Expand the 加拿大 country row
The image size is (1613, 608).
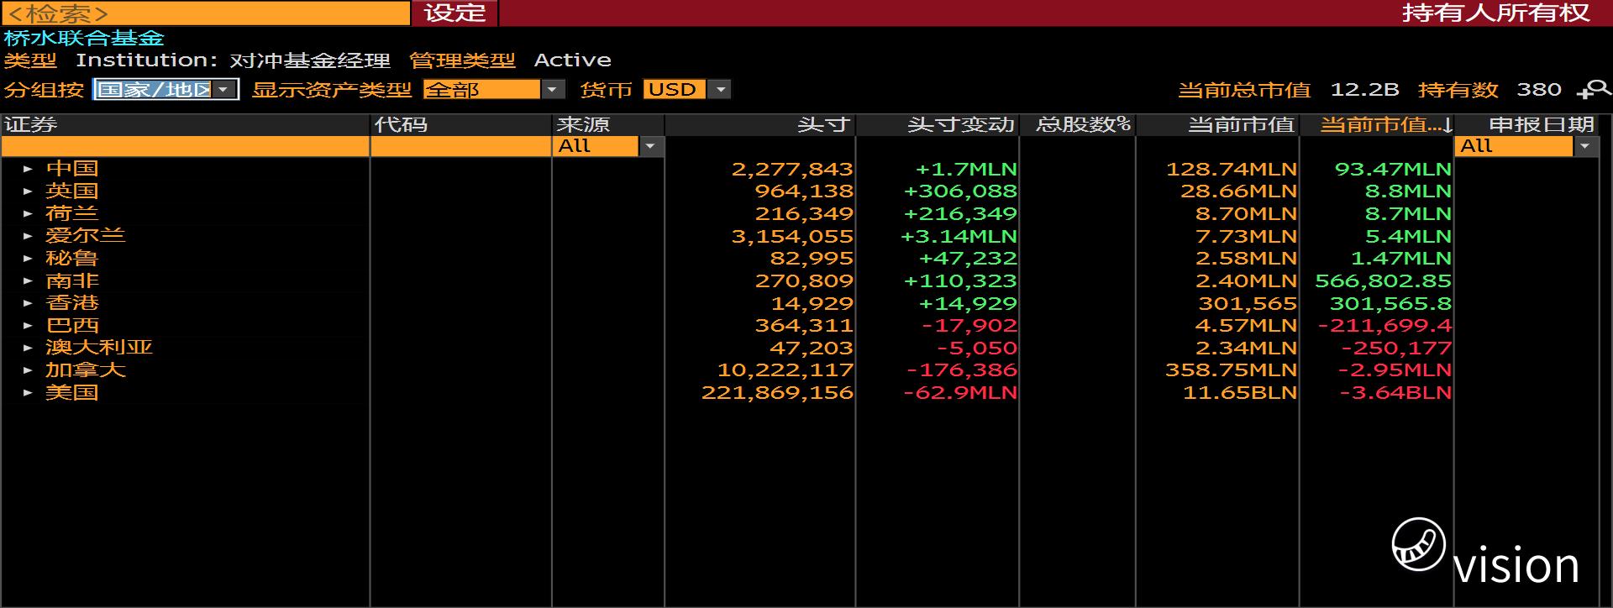[29, 370]
